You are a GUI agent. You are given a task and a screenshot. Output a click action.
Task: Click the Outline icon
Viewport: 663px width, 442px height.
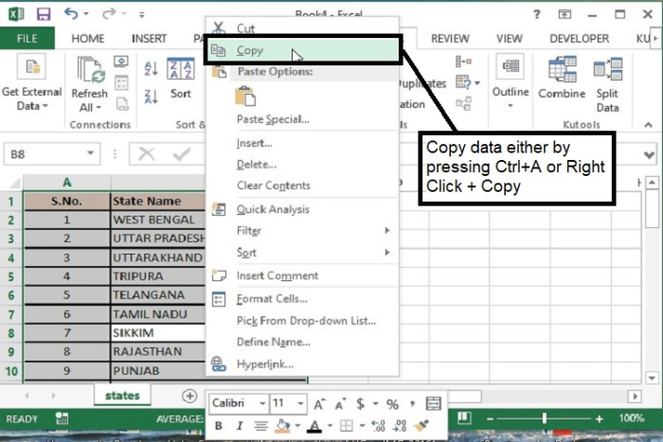pos(511,66)
